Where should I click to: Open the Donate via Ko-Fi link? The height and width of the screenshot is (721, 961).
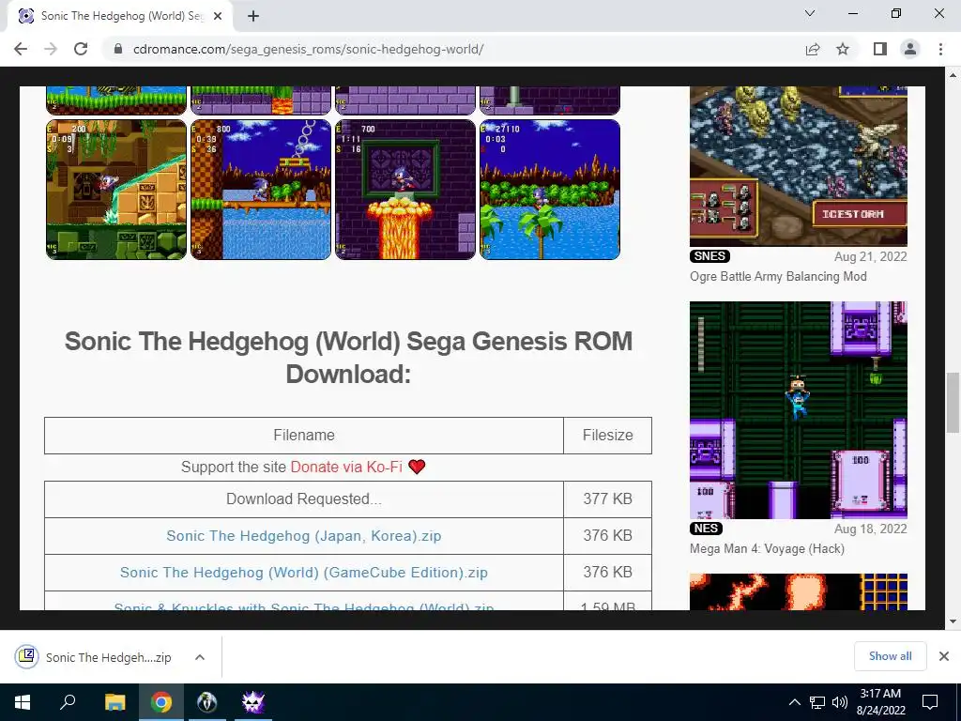coord(346,468)
